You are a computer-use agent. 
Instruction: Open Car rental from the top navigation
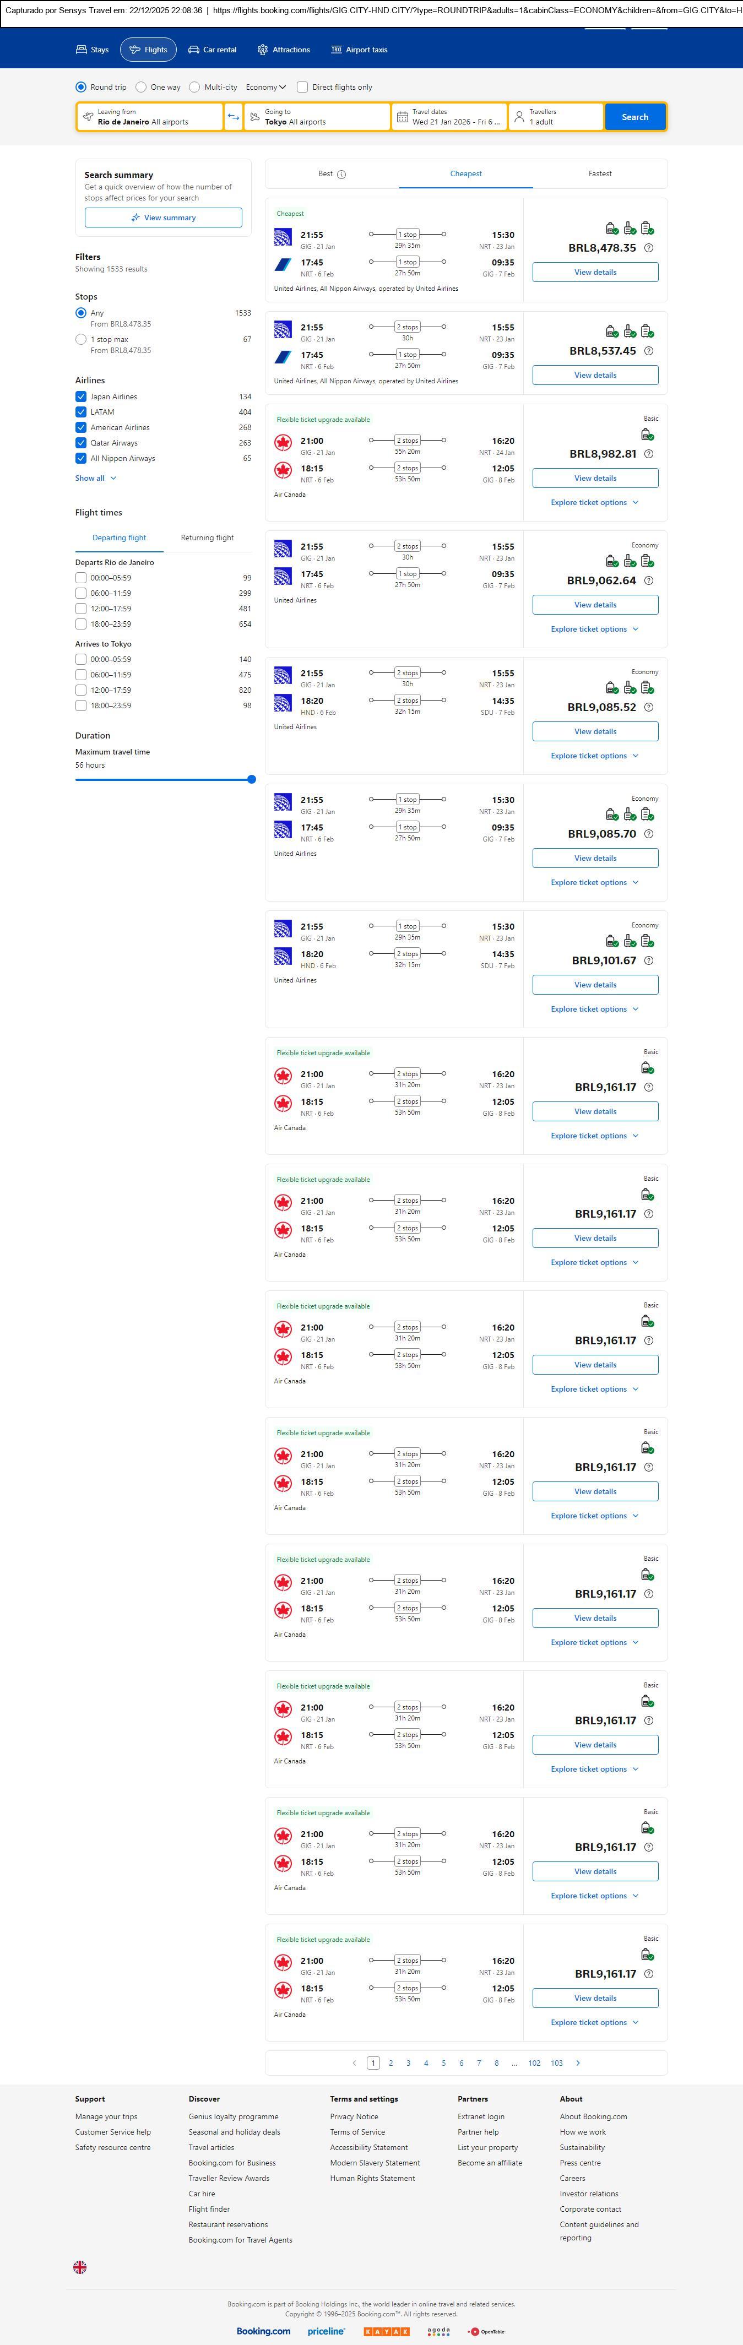click(212, 50)
